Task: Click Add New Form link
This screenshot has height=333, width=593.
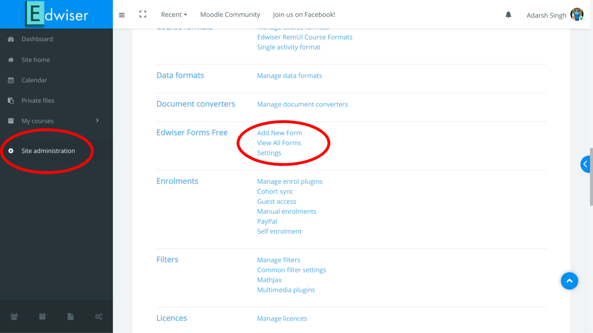Action: (280, 133)
